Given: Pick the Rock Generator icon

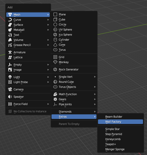Looking at the screenshot, I should [x=55, y=69].
